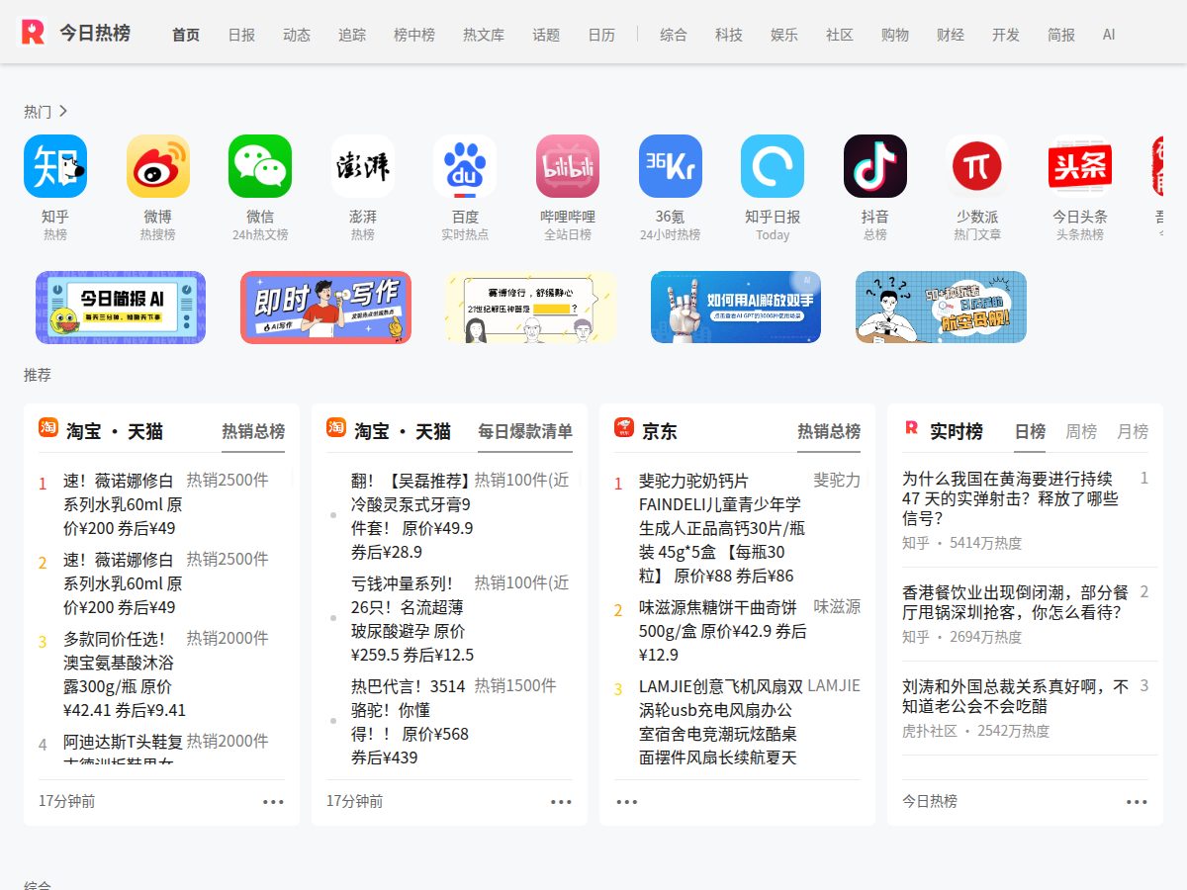Select the 简报 category
Screen dimensions: 1187x890
point(1061,35)
